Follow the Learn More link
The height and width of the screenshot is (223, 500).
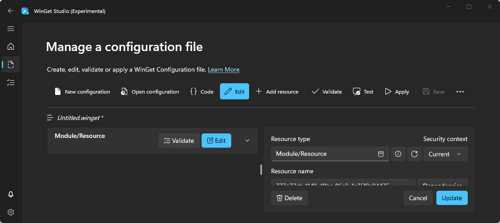click(224, 69)
